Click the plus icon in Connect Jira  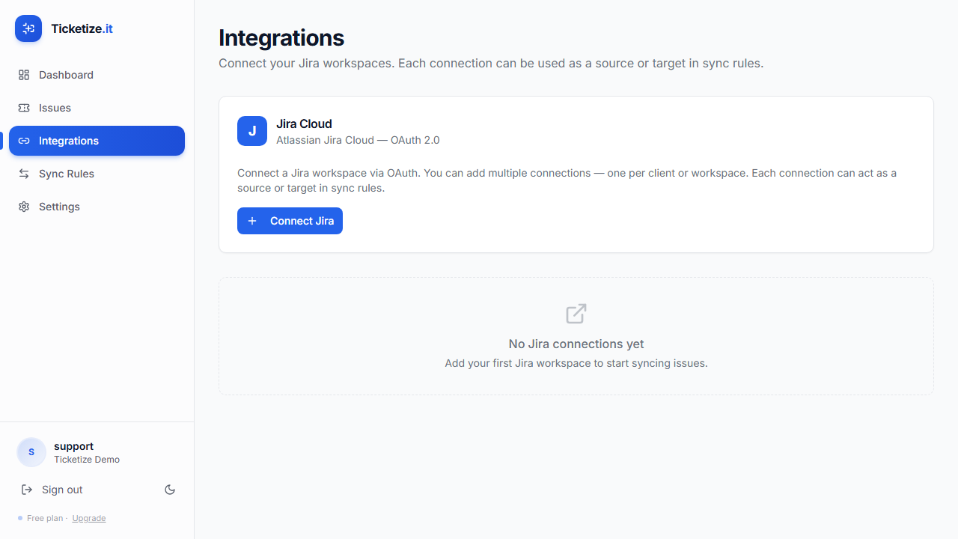coord(252,221)
